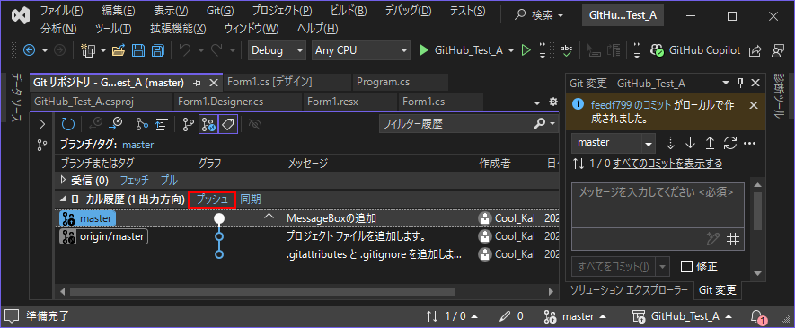795x328 pixels.
Task: Open Git Changes window position dropdown arrow
Action: click(726, 83)
